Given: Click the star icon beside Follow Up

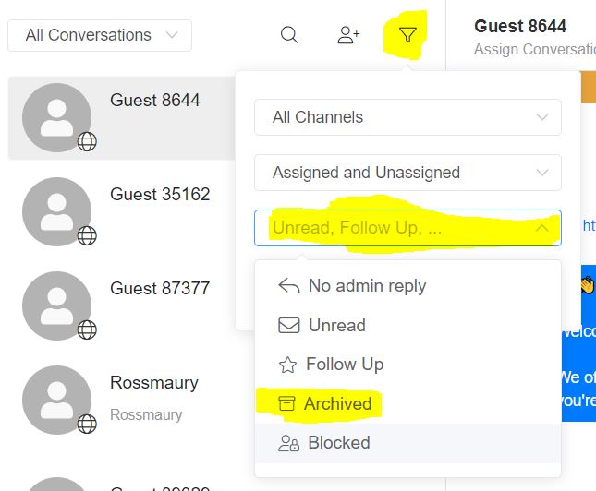Looking at the screenshot, I should click(x=287, y=365).
